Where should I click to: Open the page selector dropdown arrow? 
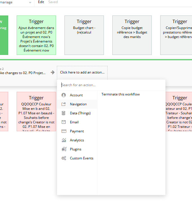point(30,3)
